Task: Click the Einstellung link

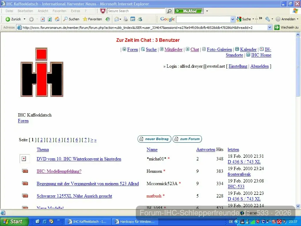Action: (238, 66)
